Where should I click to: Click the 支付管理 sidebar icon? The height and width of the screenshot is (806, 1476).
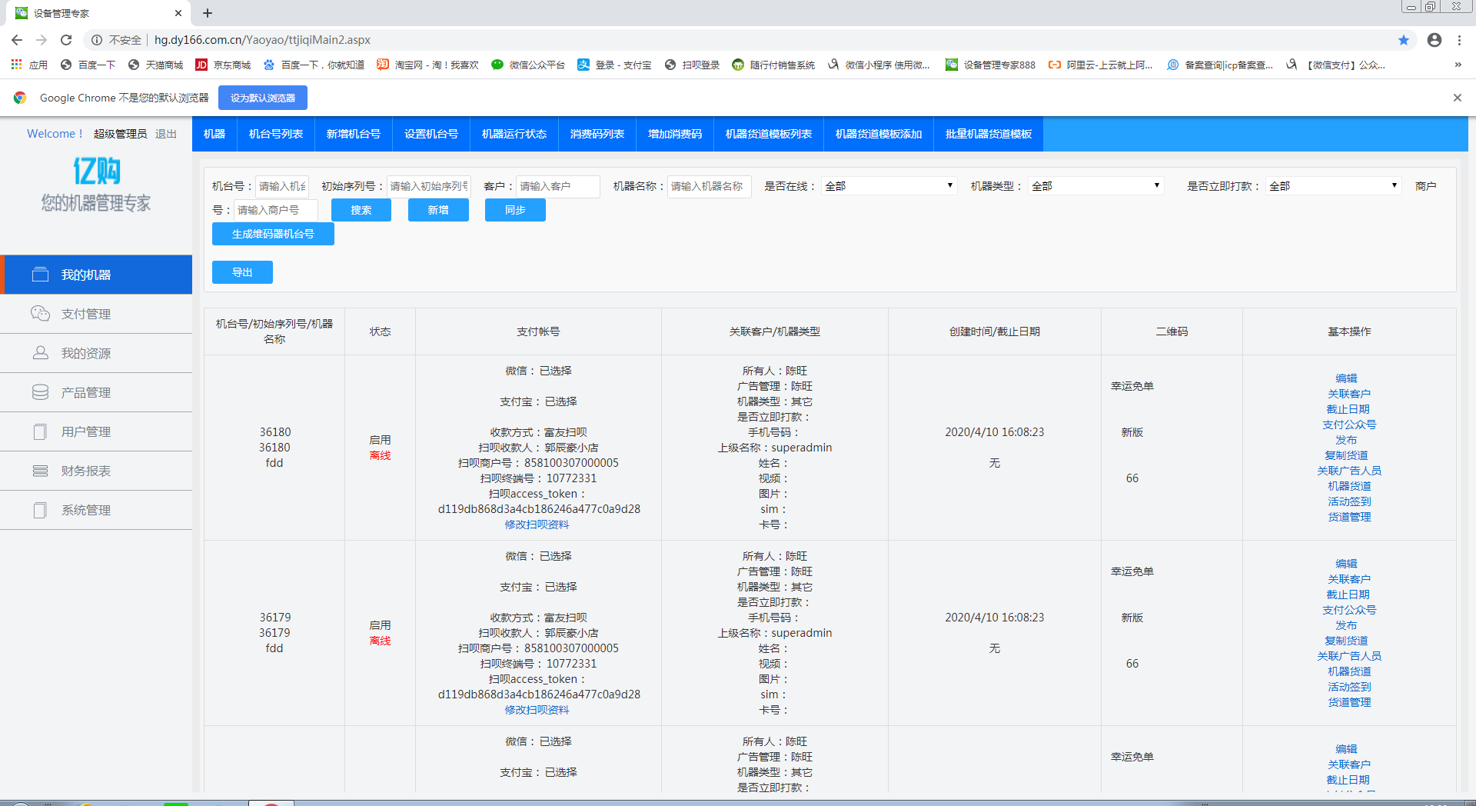(x=40, y=314)
